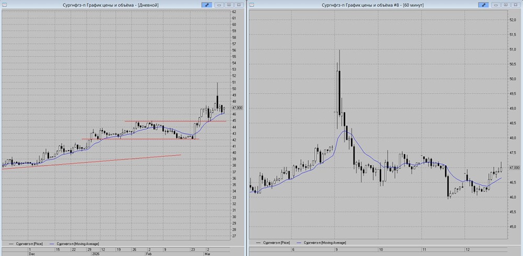Open the daily chart window's system menu icon
The image size is (523, 256).
pyautogui.click(x=3, y=5)
